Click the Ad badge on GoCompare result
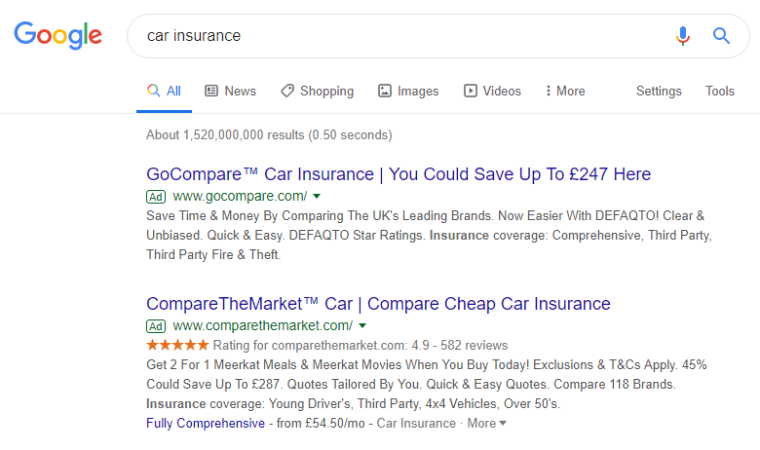The image size is (760, 450). pos(156,197)
